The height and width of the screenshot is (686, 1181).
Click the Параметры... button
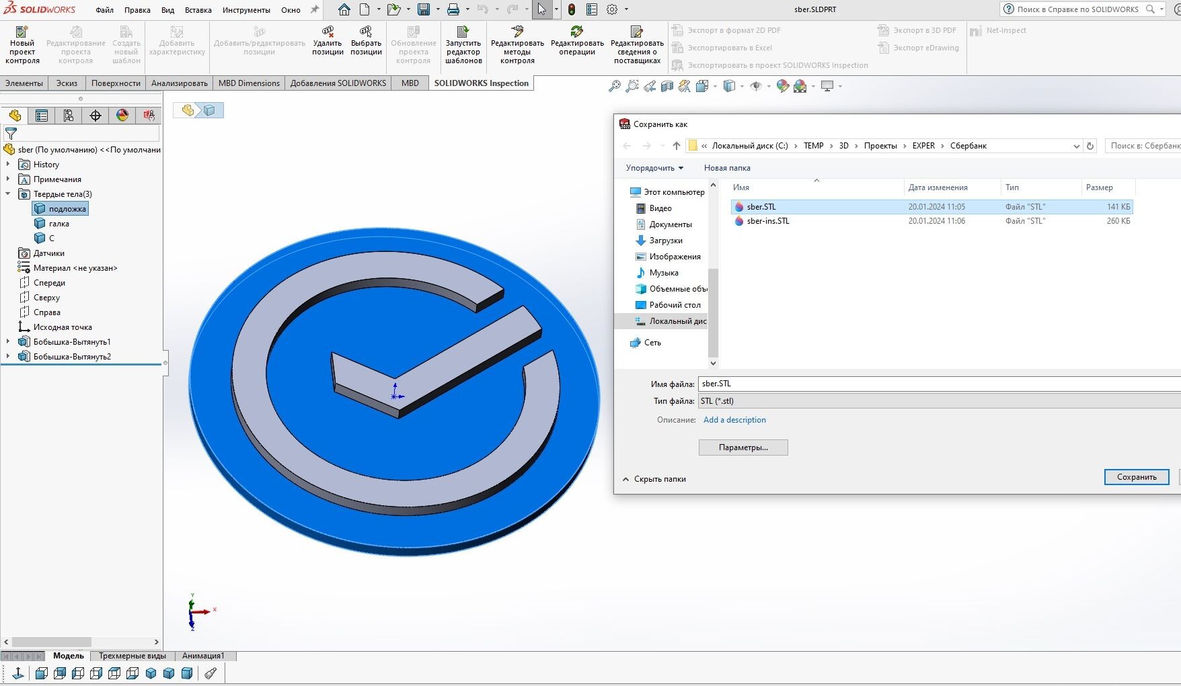pyautogui.click(x=743, y=447)
